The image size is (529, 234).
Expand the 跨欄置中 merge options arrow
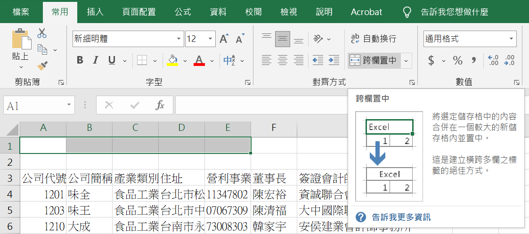406,61
